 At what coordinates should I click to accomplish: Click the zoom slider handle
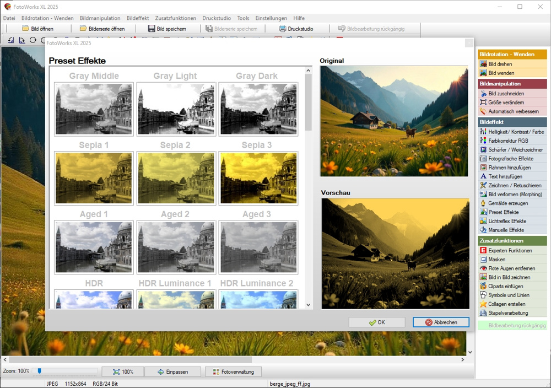click(40, 371)
